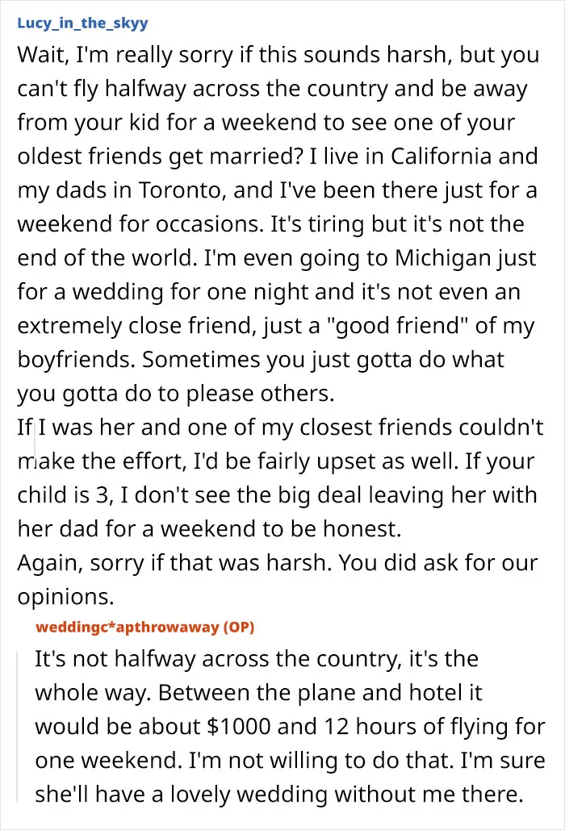Click the line beginning "Wait, I'm really sorry"
The width and height of the screenshot is (565, 830).
point(278,55)
